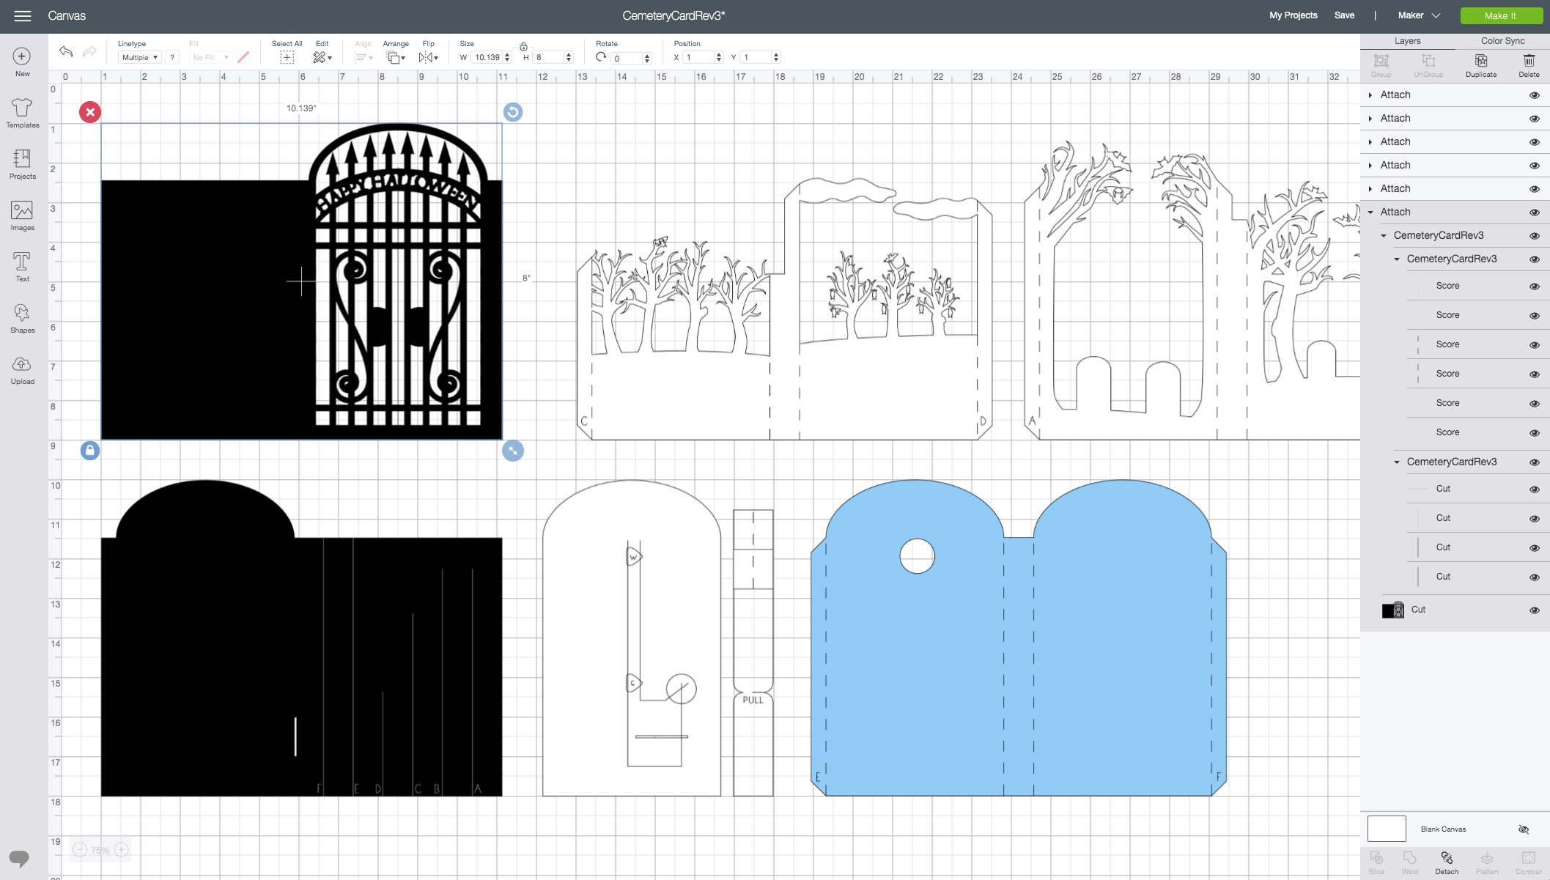Click the Redo arrow
Viewport: 1550px width, 880px height.
coord(89,51)
